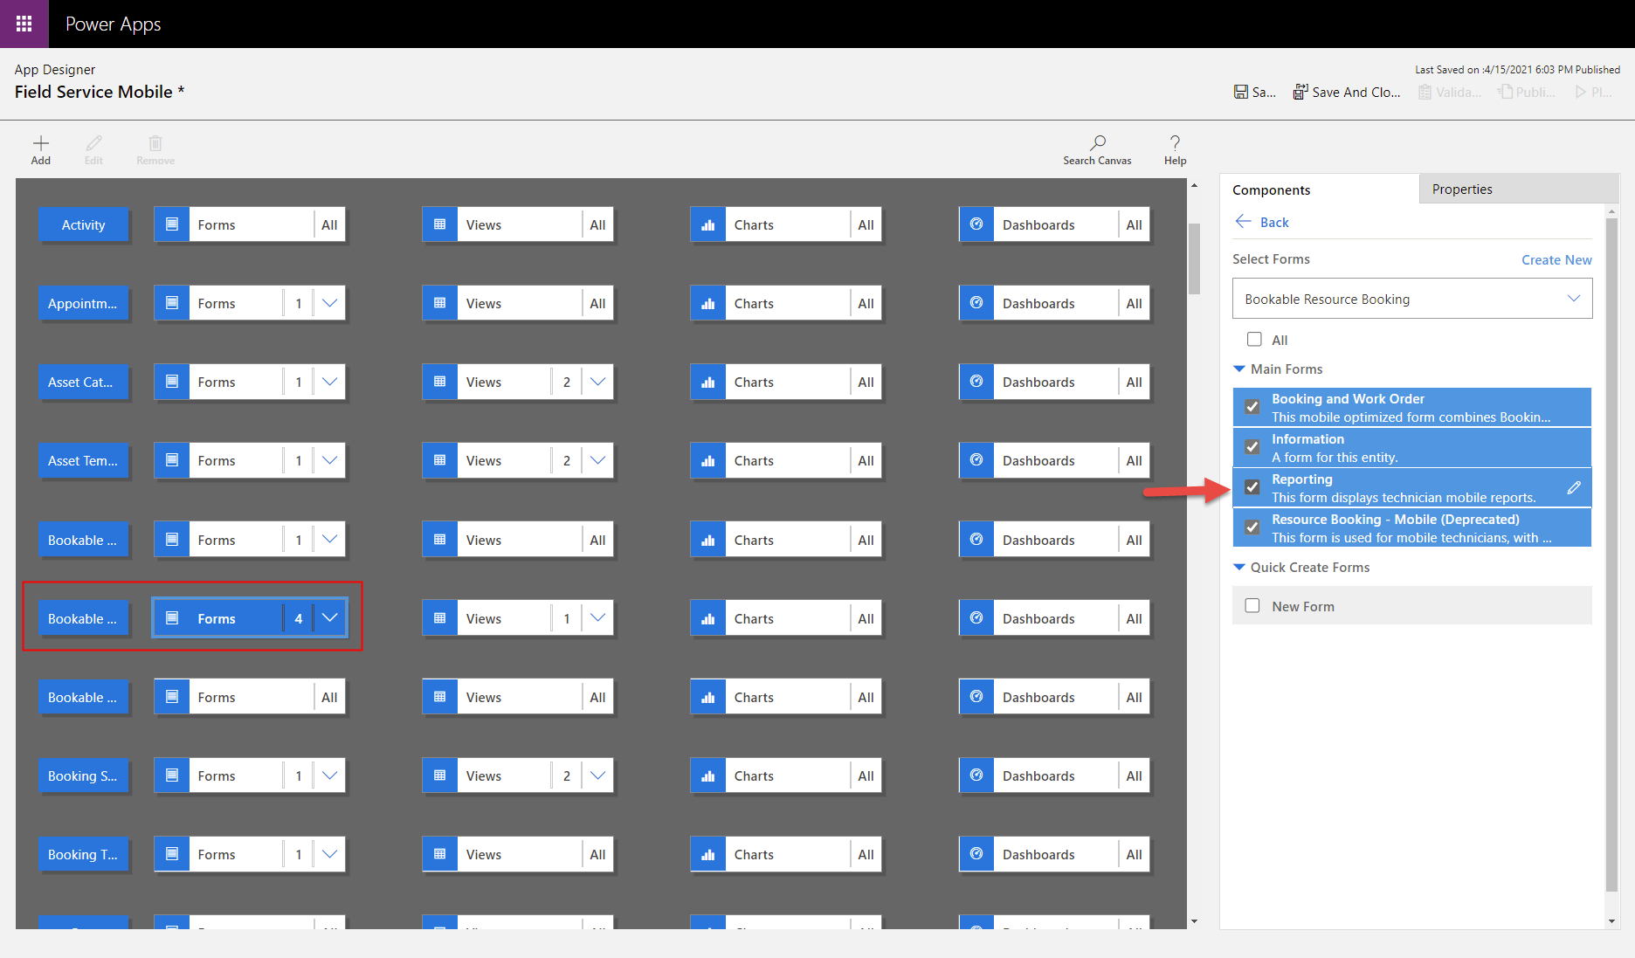This screenshot has width=1635, height=958.
Task: Click the Play icon in header
Action: point(1580,92)
